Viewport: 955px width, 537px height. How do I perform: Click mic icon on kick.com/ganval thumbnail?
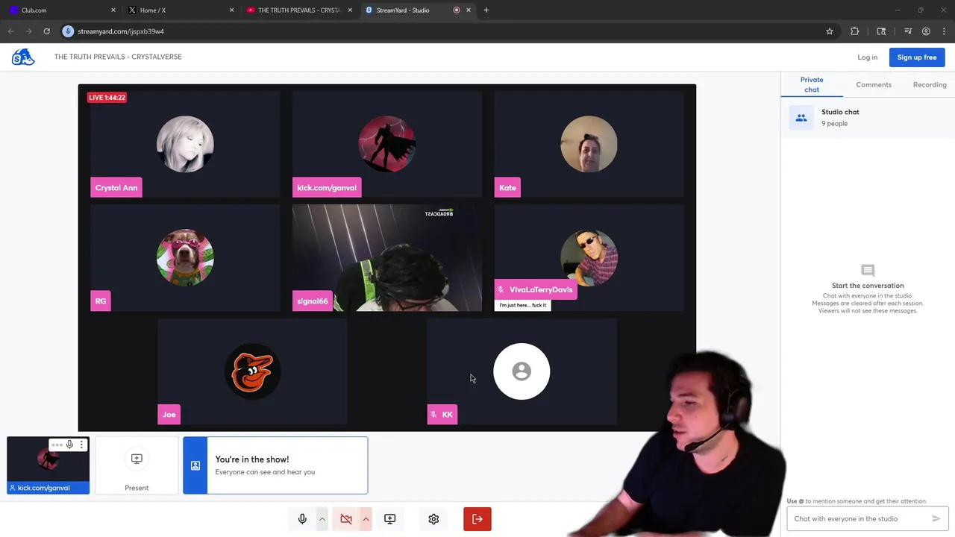[x=69, y=445]
